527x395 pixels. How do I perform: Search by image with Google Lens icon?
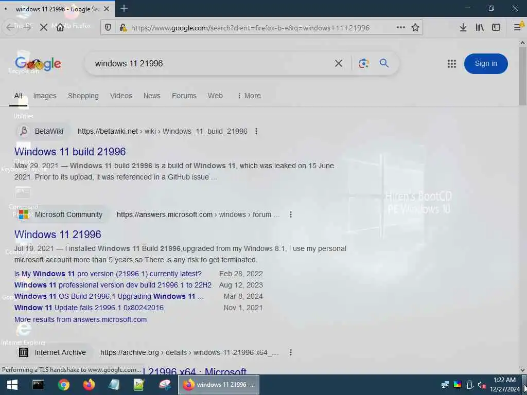click(364, 63)
